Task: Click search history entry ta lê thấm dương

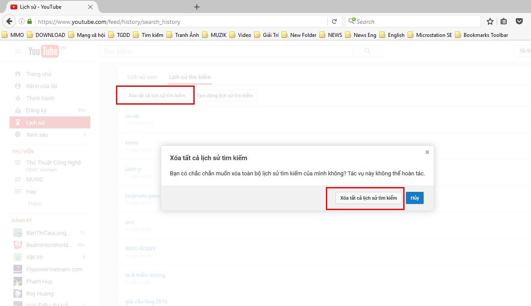Action: coord(145,275)
